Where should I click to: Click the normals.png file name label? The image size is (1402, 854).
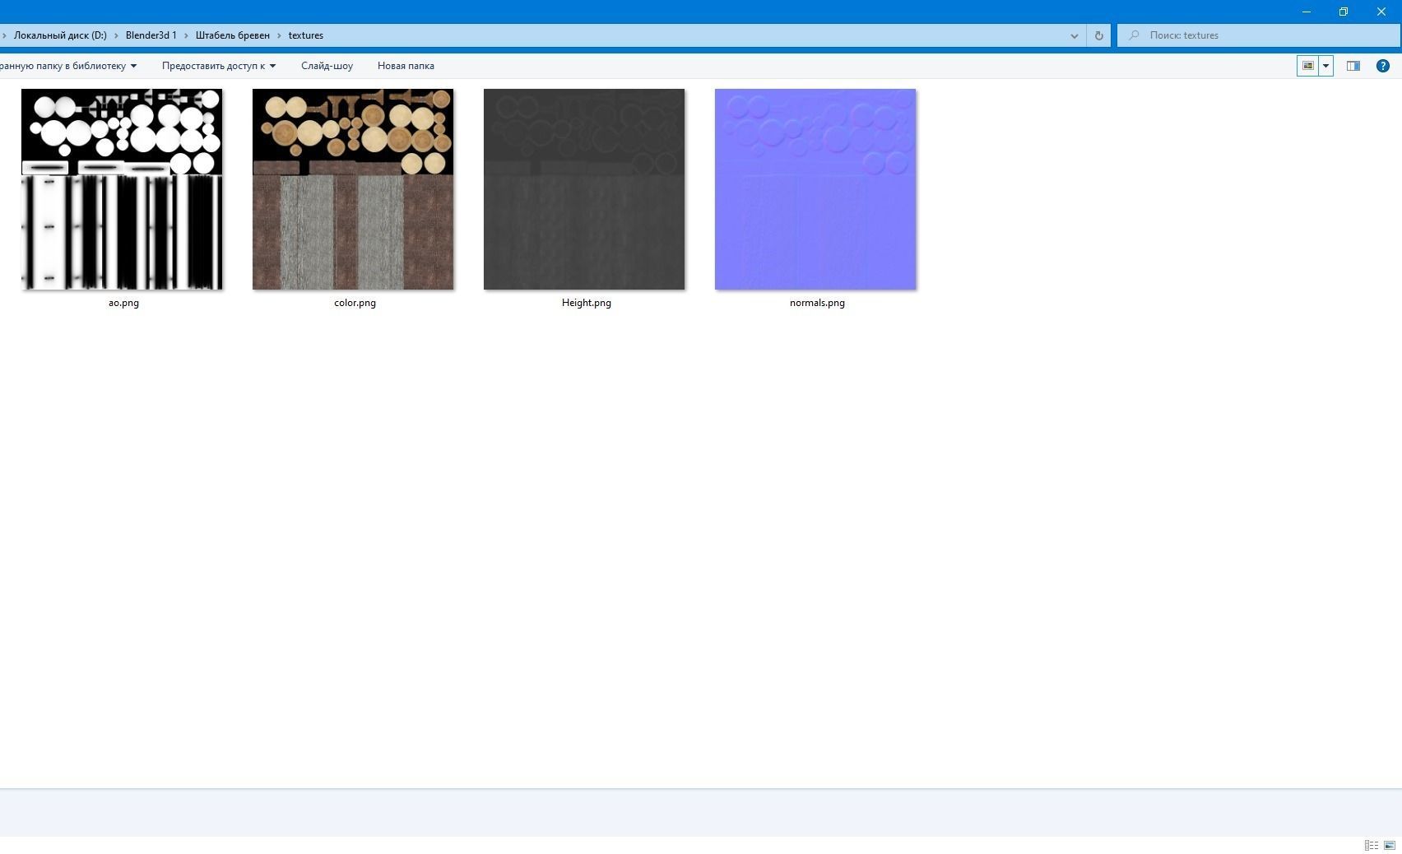pos(817,303)
